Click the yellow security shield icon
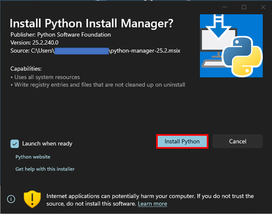The image size is (272, 214). point(32,199)
